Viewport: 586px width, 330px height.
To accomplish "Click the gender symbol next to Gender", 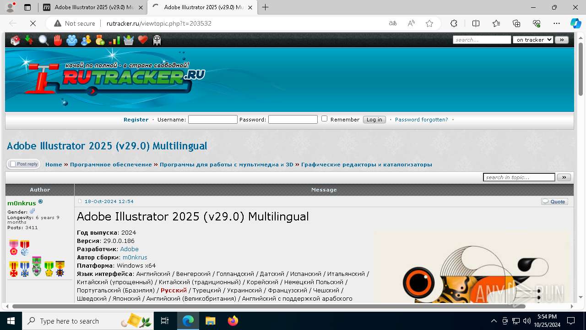I will [33, 211].
